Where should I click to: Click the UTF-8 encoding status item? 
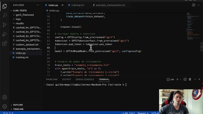pos(155,113)
